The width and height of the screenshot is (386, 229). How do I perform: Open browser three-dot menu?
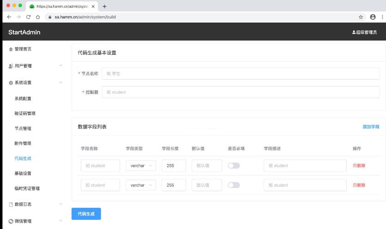tap(382, 17)
